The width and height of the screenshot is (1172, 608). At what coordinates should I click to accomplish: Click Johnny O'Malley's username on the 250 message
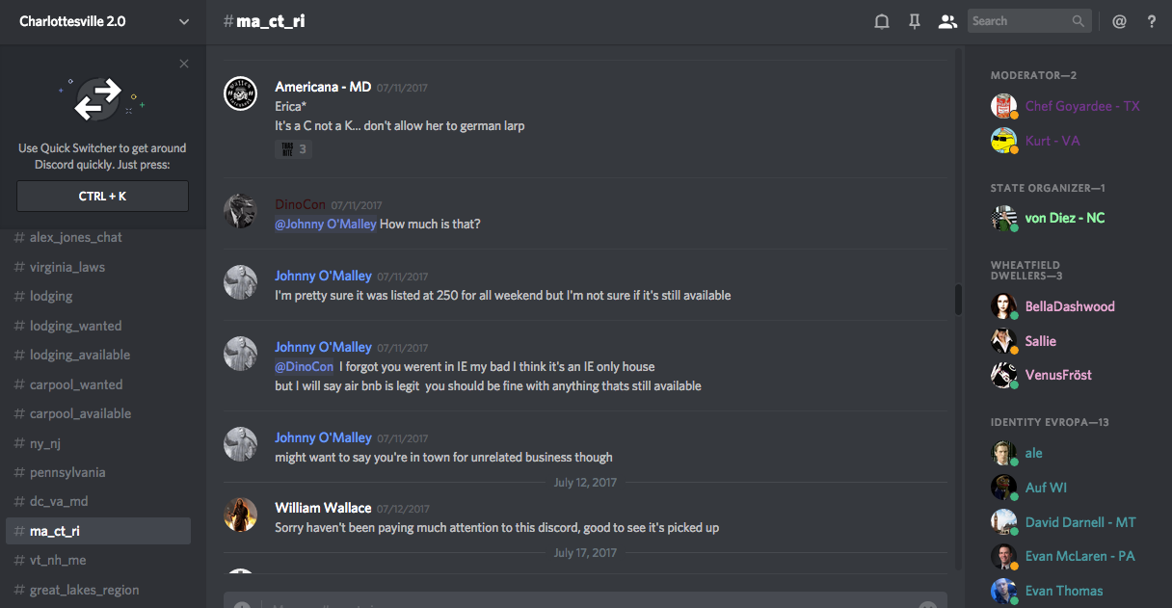[x=323, y=276]
